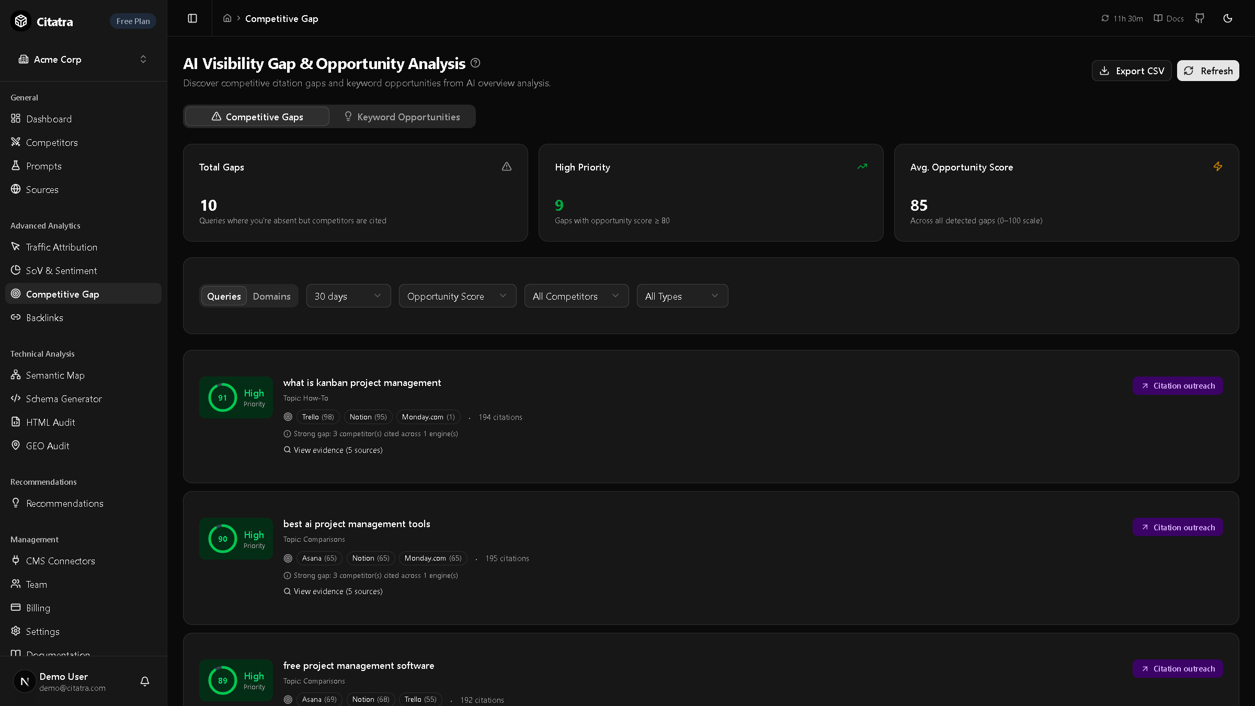Viewport: 1255px width, 706px height.
Task: Expand the All Competitors dropdown
Action: (576, 296)
